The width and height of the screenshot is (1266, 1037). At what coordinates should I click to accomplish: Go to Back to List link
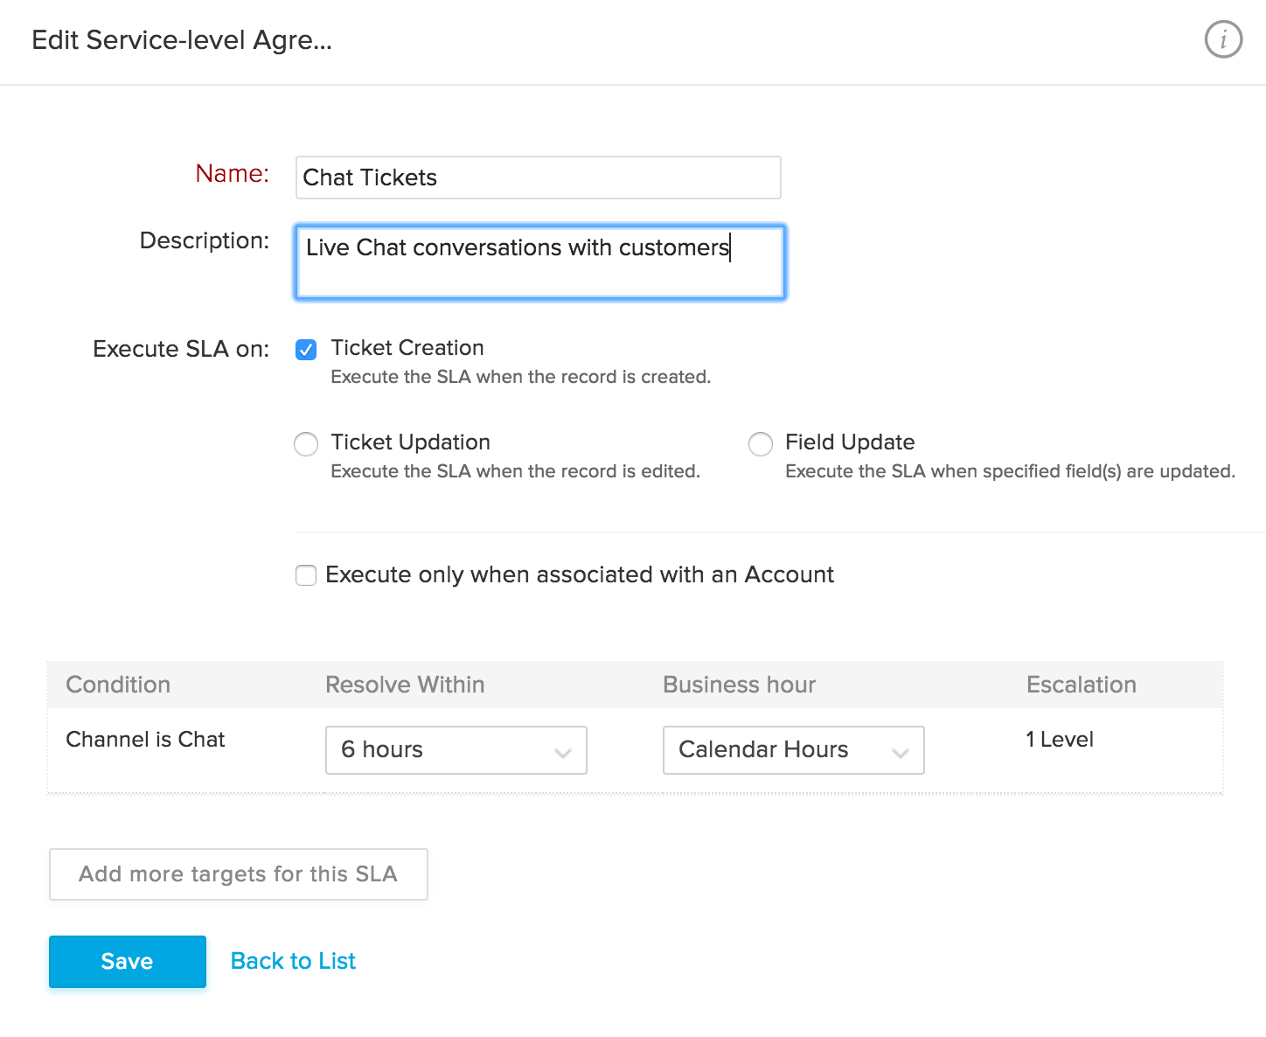pos(293,961)
